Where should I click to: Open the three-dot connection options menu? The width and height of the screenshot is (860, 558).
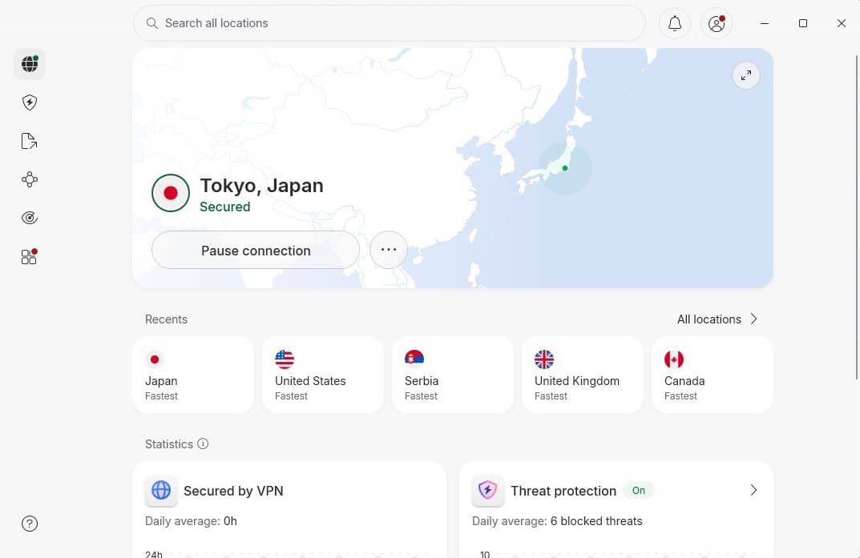[388, 250]
